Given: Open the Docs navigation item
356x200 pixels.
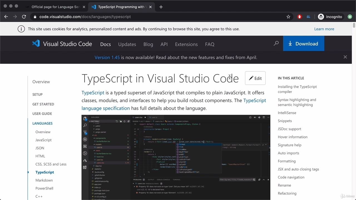Looking at the screenshot, I should pos(105,44).
